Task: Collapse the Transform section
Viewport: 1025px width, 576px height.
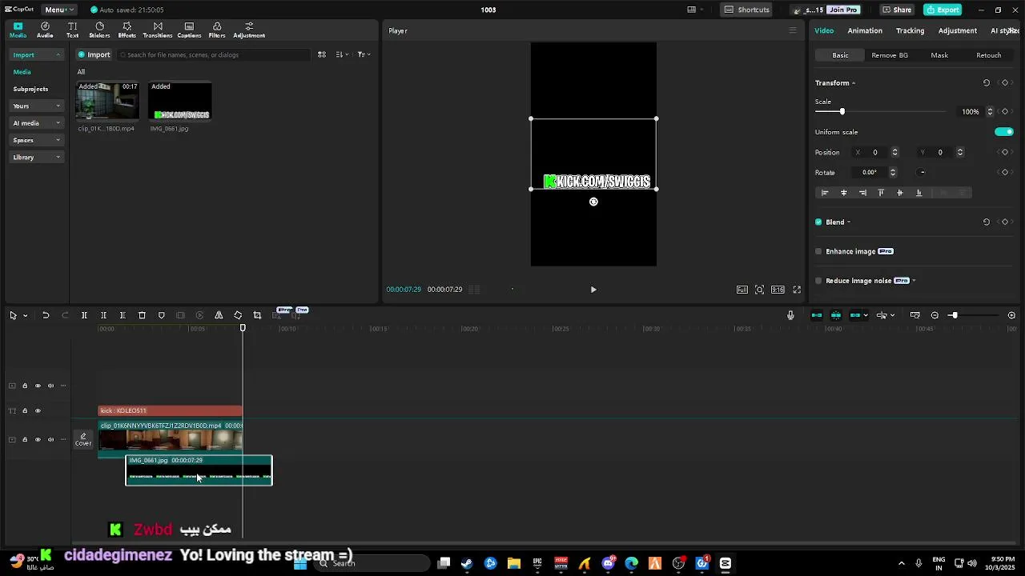Action: click(x=854, y=83)
